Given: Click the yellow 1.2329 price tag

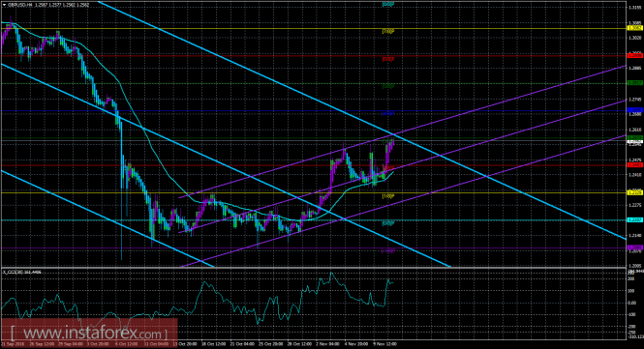Looking at the screenshot, I should point(634,192).
